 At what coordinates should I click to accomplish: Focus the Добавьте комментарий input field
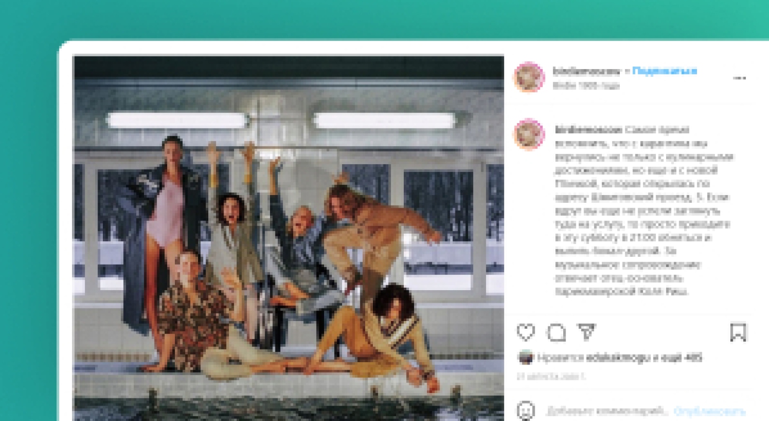click(607, 411)
